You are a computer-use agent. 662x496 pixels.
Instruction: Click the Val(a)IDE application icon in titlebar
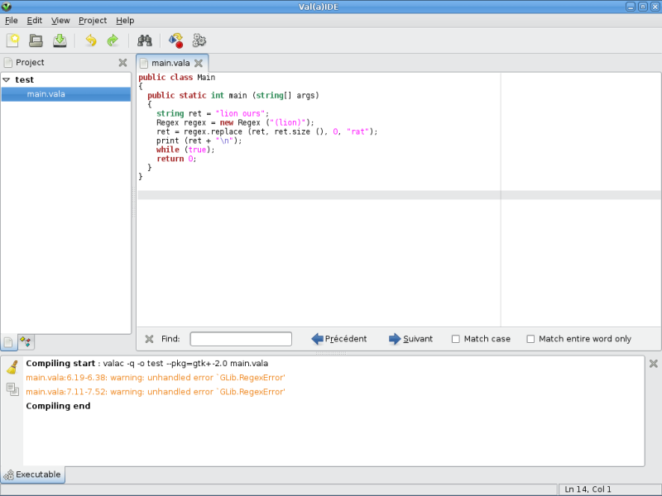coord(7,7)
